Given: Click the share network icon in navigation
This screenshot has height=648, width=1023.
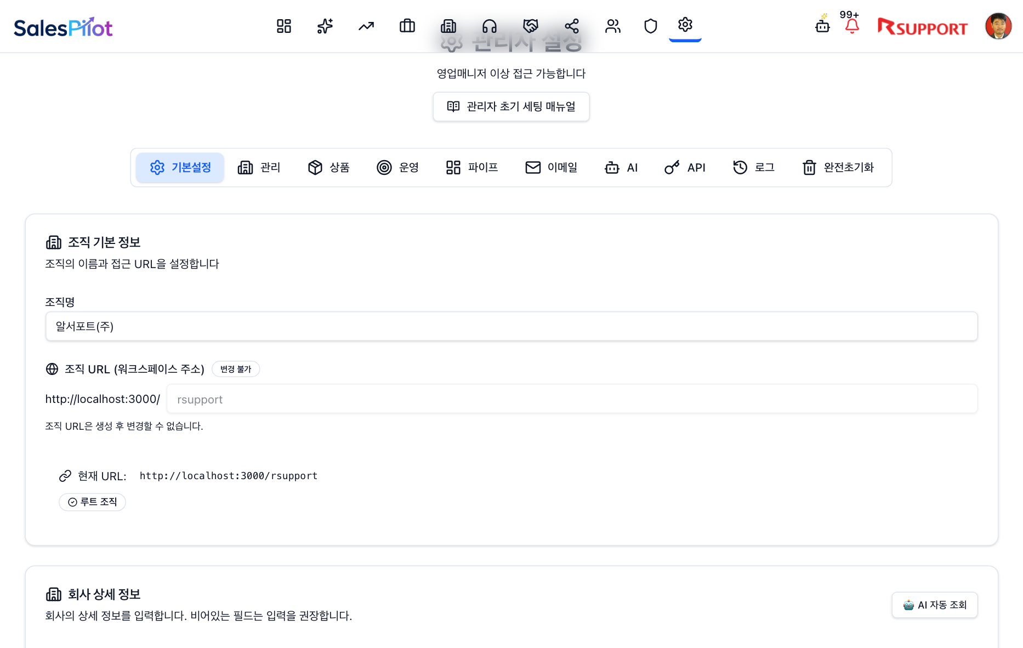Looking at the screenshot, I should (x=572, y=26).
